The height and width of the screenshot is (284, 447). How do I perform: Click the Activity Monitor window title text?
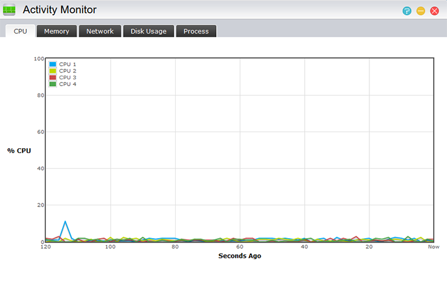(x=60, y=10)
